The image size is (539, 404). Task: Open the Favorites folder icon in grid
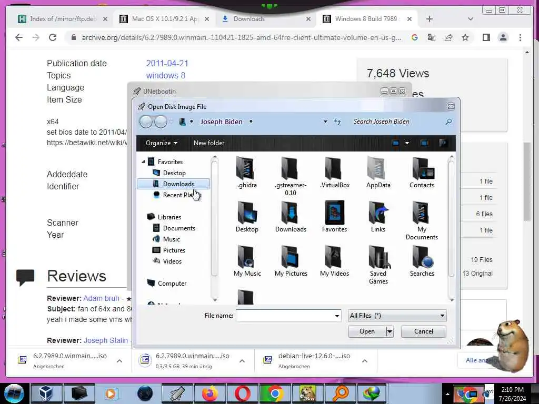pos(334,216)
